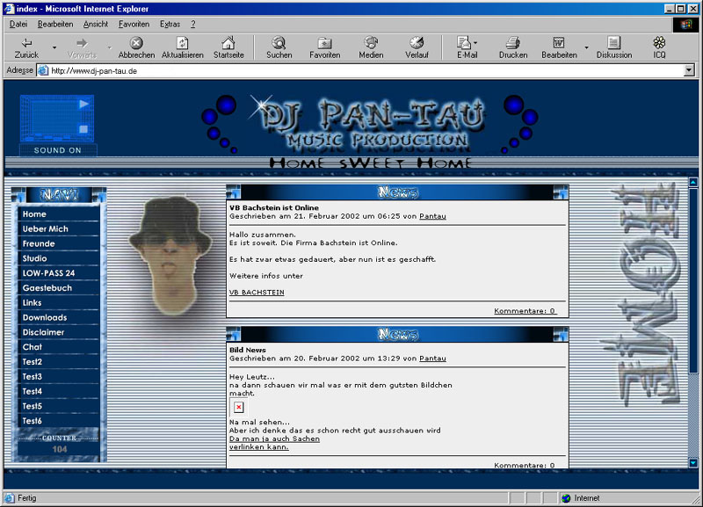The width and height of the screenshot is (703, 507).
Task: Expand the address bar dropdown arrow
Action: tap(688, 70)
